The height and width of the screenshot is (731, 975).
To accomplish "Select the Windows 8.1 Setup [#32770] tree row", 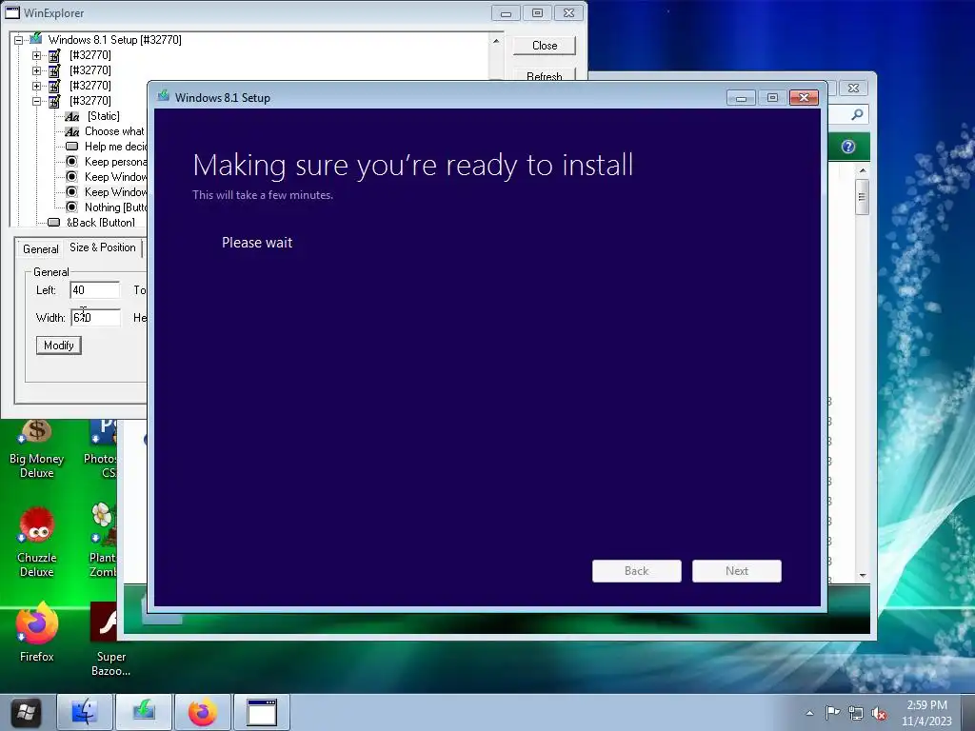I will point(114,40).
